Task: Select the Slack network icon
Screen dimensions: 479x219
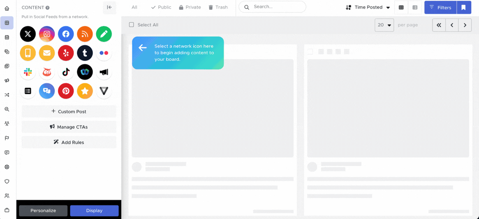Action: pyautogui.click(x=28, y=72)
